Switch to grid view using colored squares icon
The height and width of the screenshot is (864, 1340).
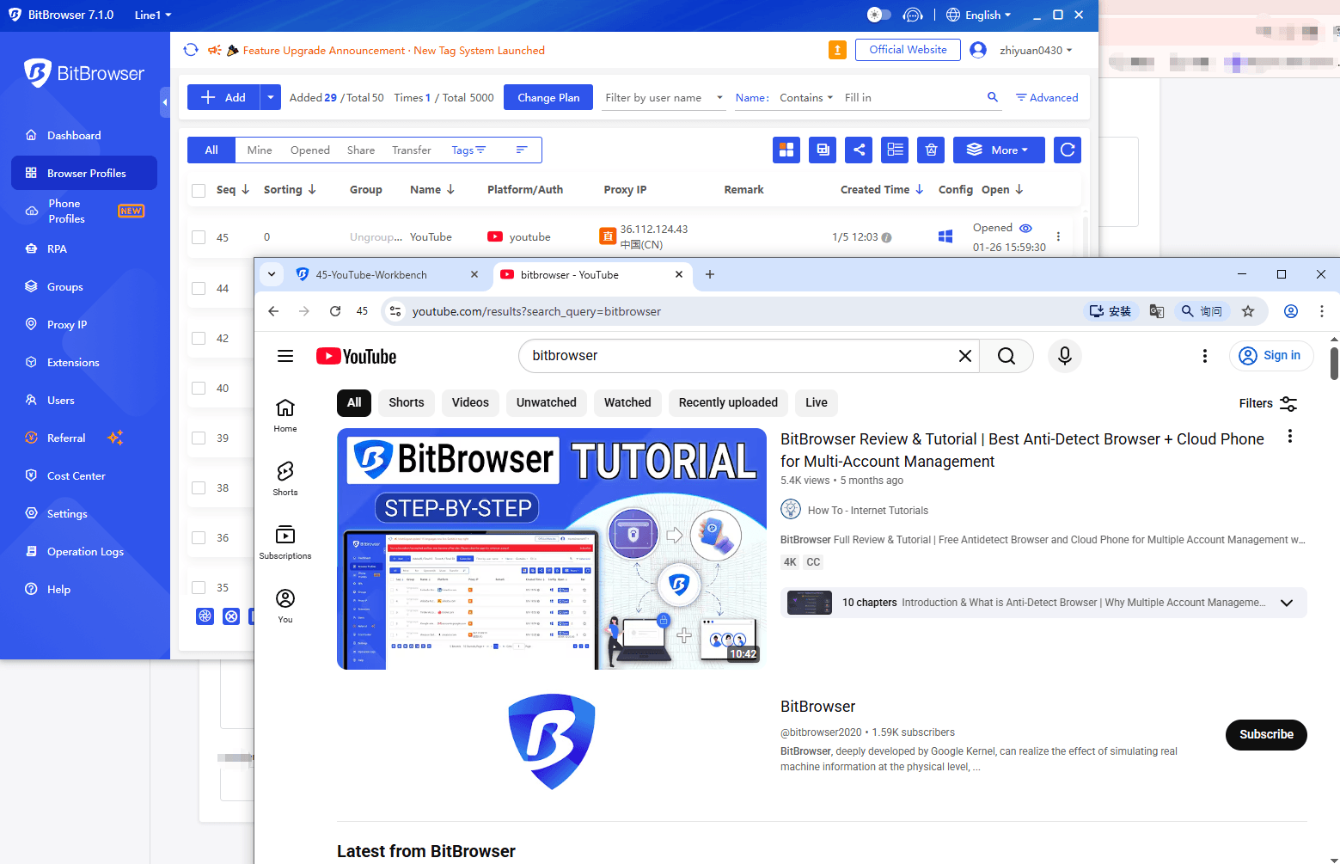point(786,150)
